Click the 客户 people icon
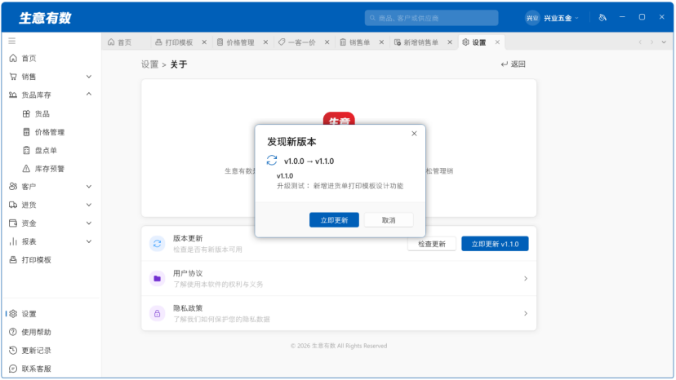This screenshot has width=676, height=380. (x=13, y=187)
